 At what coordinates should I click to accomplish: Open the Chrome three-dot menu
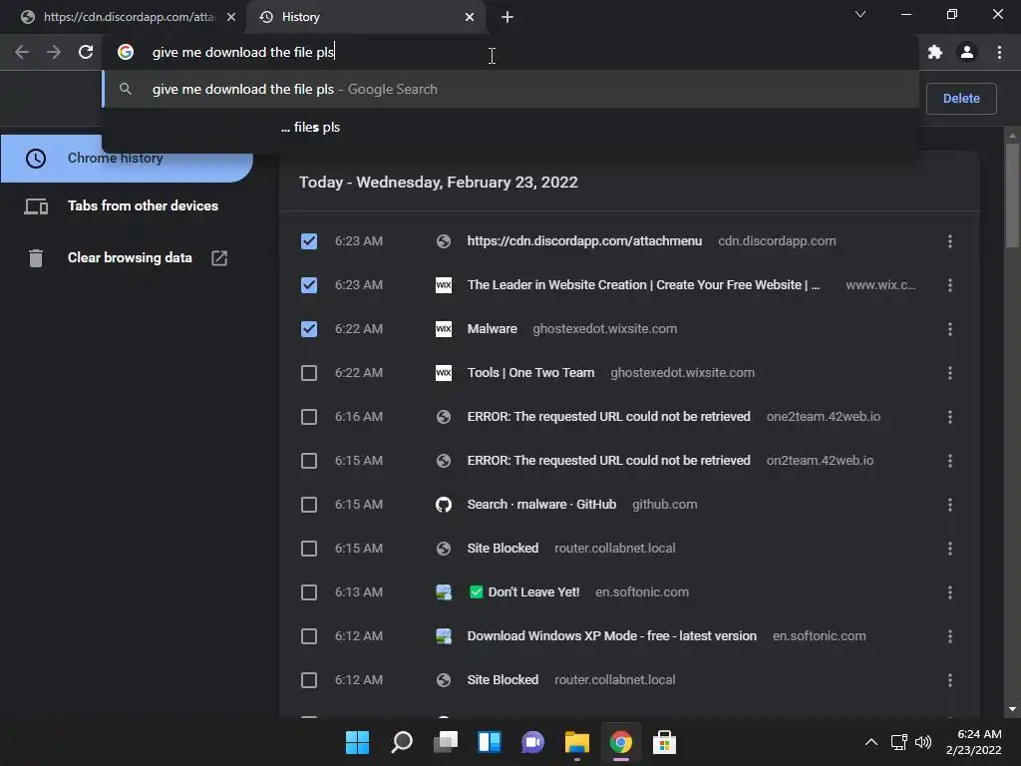point(999,52)
